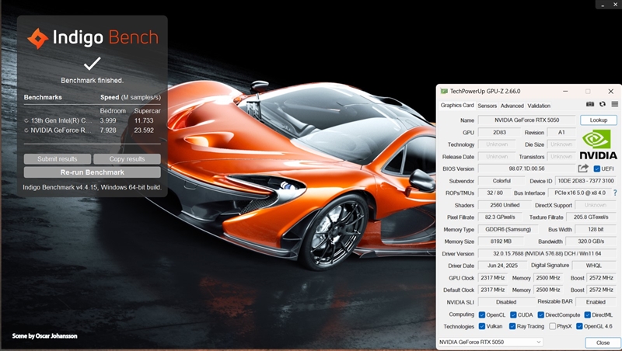Click the icon beside 13th Gen Intel row

point(26,120)
